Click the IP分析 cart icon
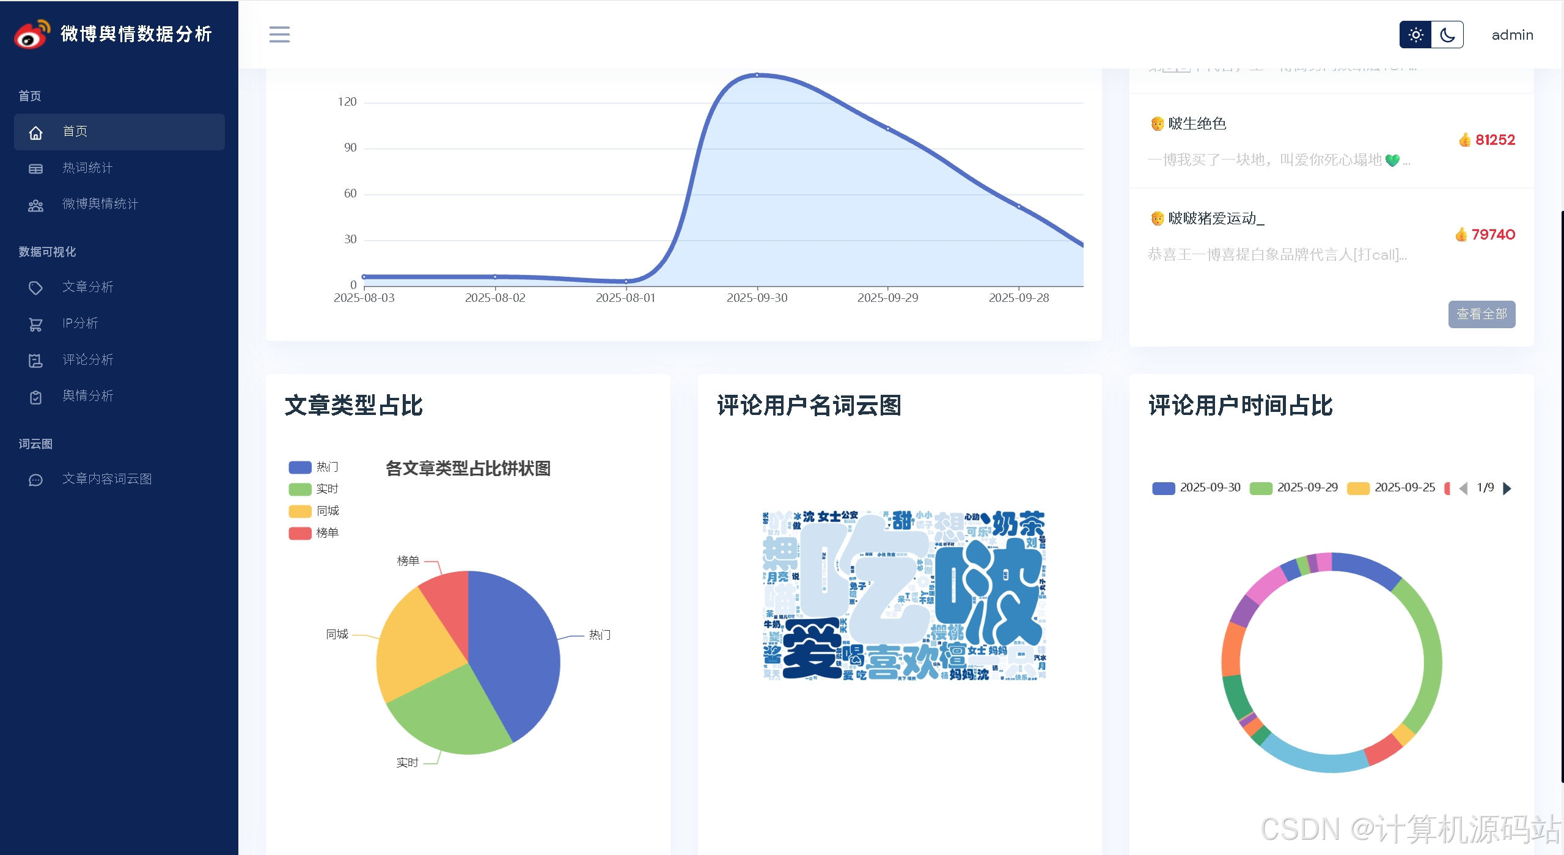 point(36,324)
